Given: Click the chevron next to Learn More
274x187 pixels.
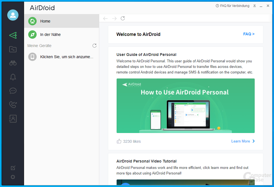Looking at the screenshot, I should click(254, 141).
